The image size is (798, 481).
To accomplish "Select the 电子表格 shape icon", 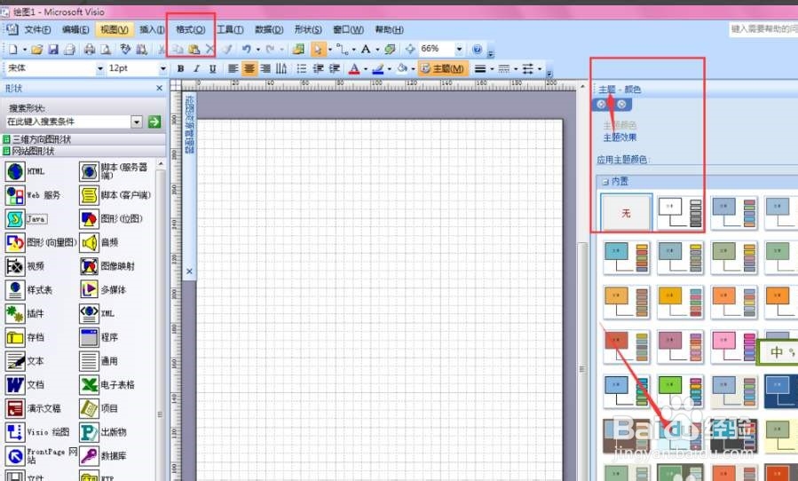I will [x=89, y=385].
